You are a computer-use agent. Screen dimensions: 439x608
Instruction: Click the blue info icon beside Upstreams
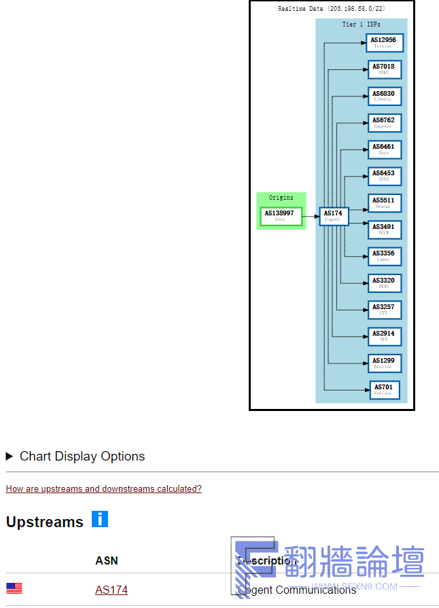100,520
